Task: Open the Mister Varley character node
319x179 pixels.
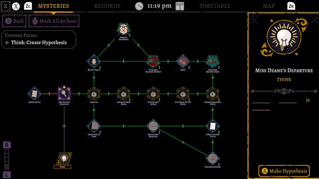Action: 94,62
